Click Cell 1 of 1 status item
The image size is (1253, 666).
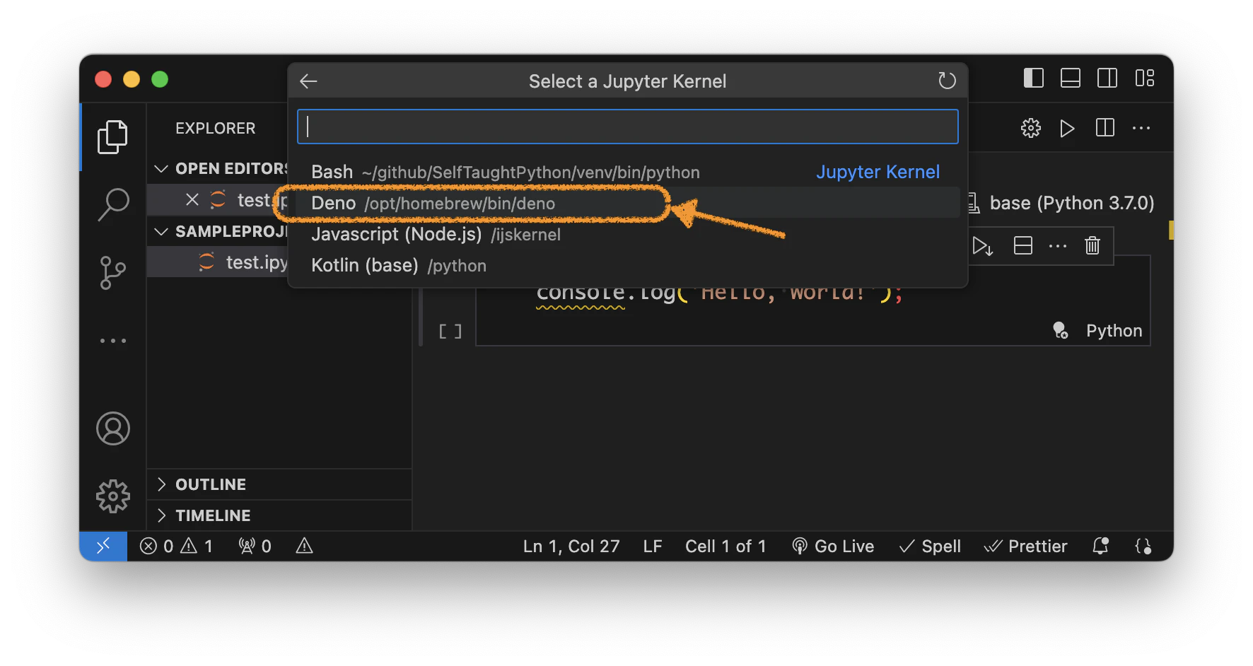coord(725,546)
